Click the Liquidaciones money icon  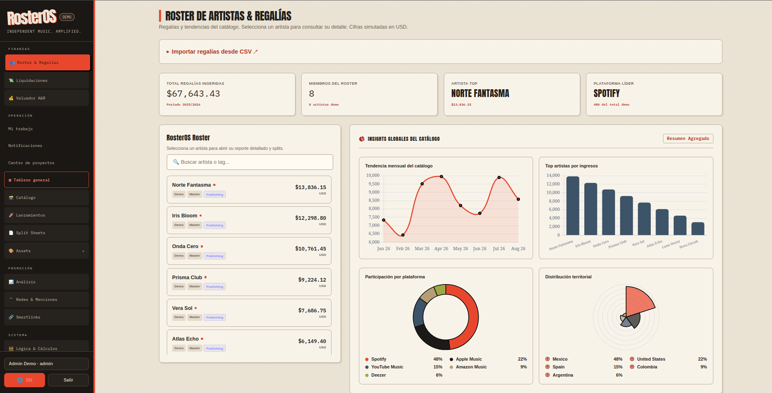11,81
